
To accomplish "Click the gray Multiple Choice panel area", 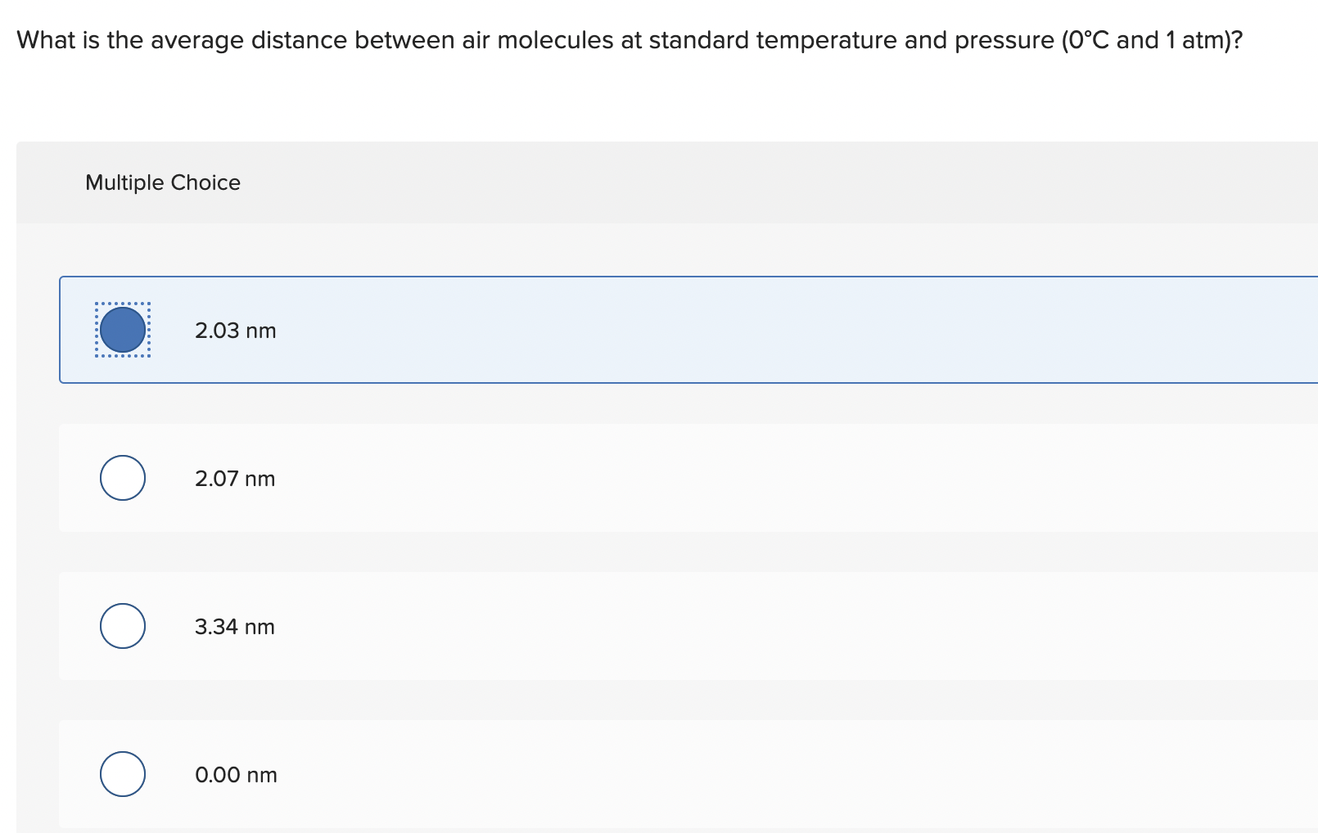I will [655, 182].
